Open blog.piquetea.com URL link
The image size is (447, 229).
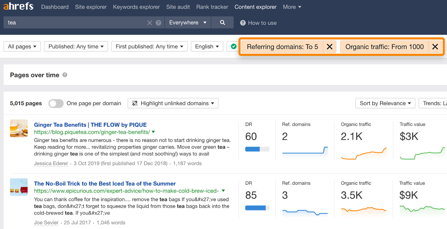pos(92,132)
